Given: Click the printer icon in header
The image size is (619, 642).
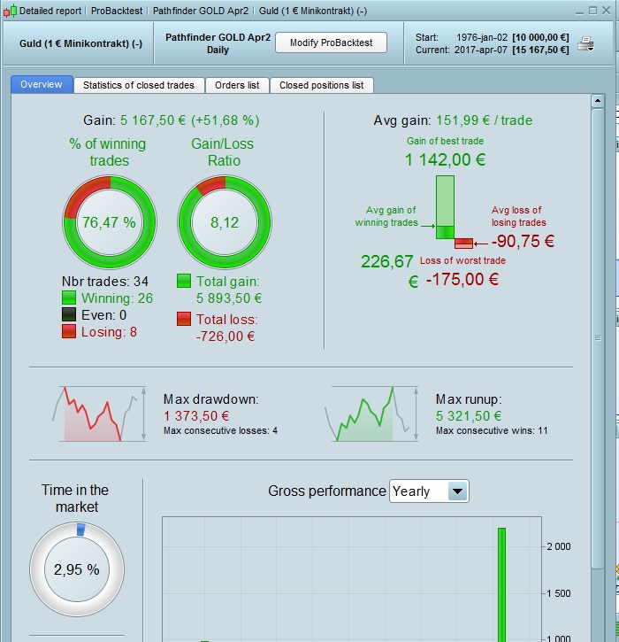Looking at the screenshot, I should (586, 43).
